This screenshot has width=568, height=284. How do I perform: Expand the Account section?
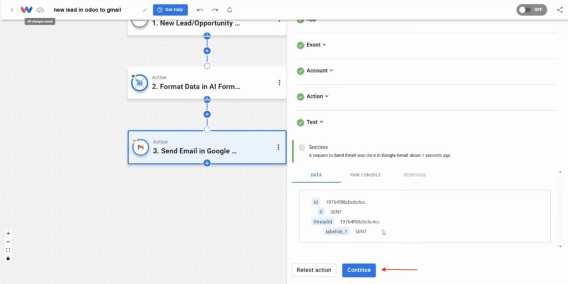(x=320, y=70)
